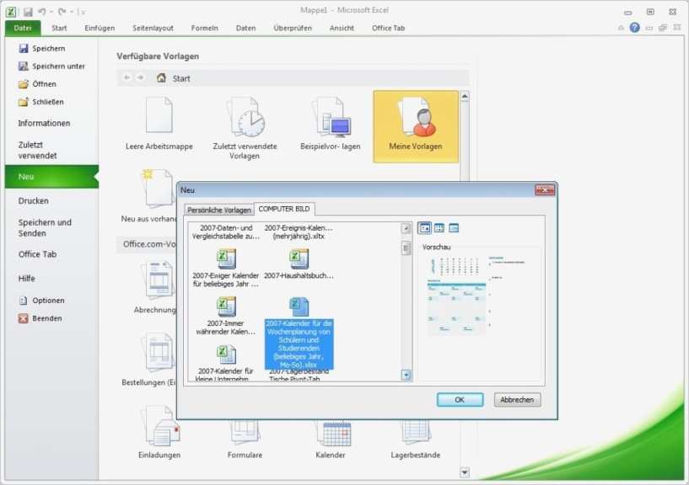
Task: Open the Einfügen ribbon tab
Action: [x=100, y=27]
